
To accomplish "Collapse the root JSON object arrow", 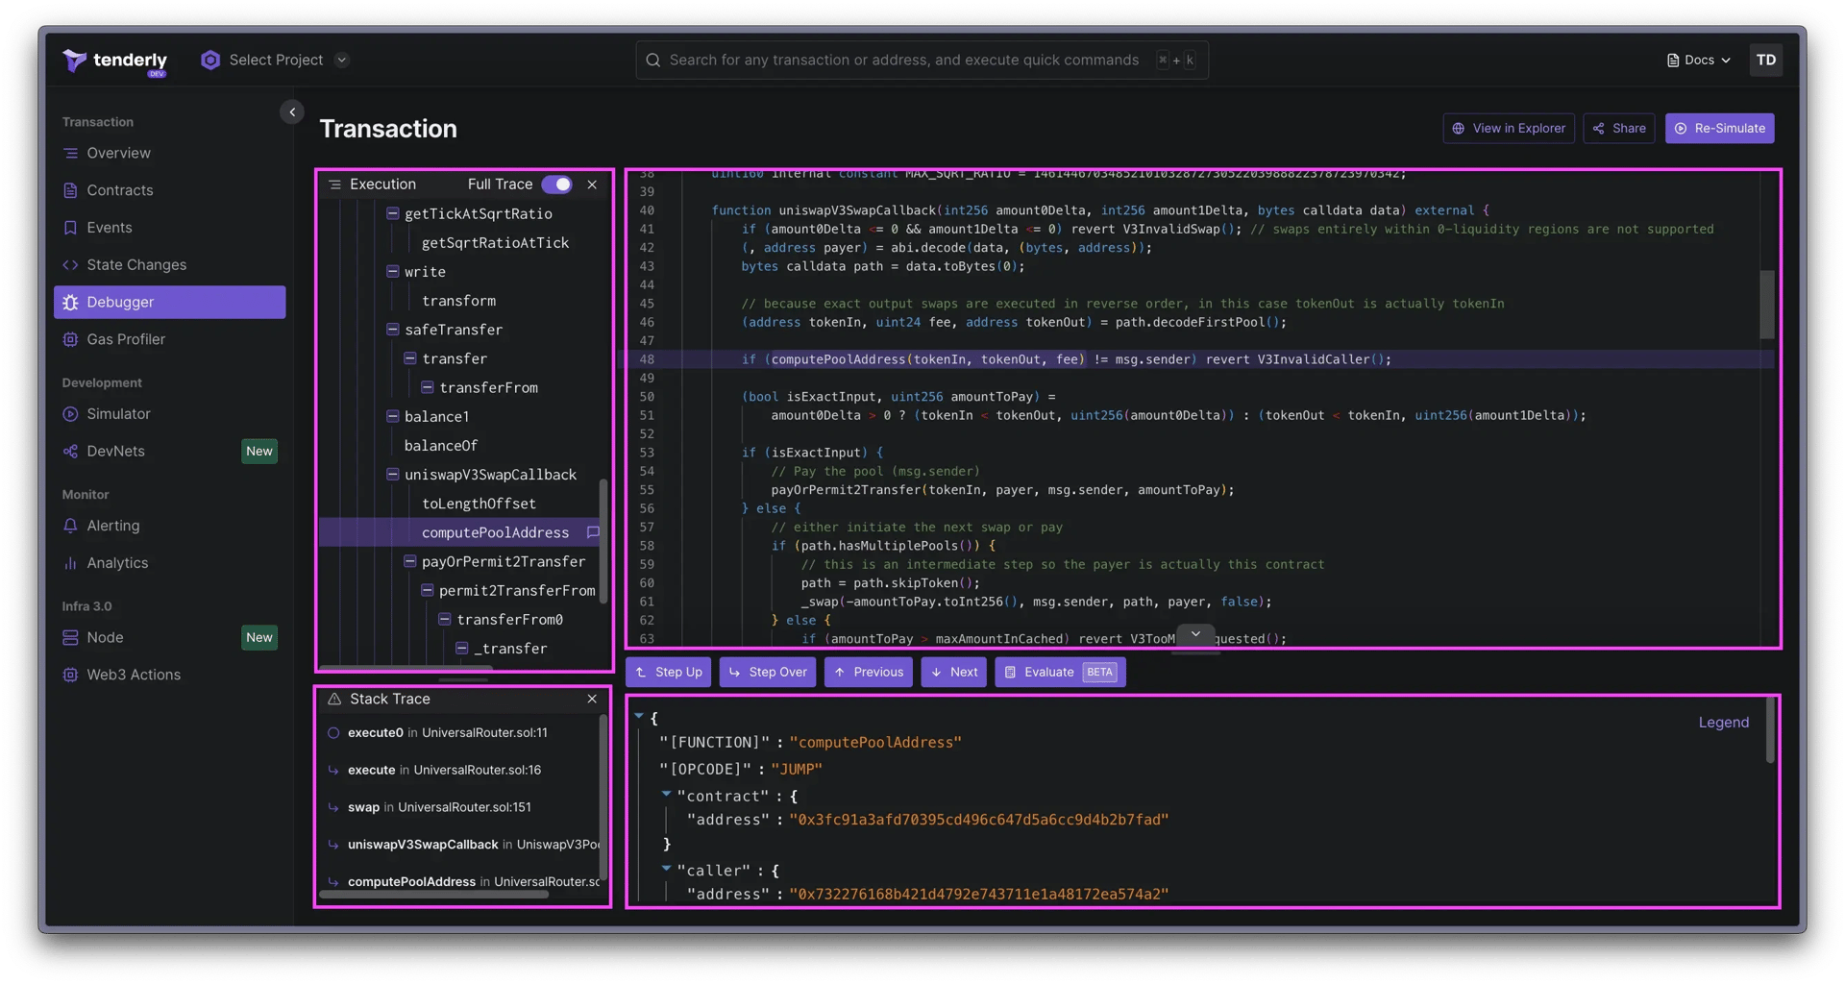I will (x=639, y=716).
